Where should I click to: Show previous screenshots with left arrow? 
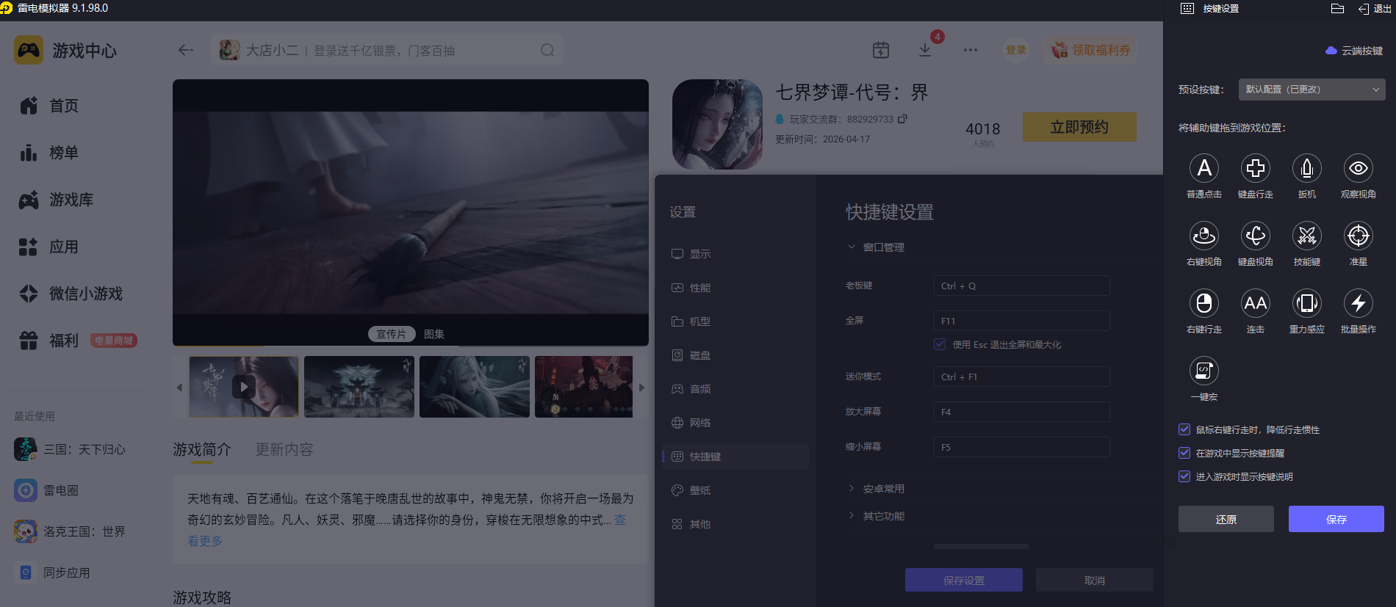click(179, 388)
